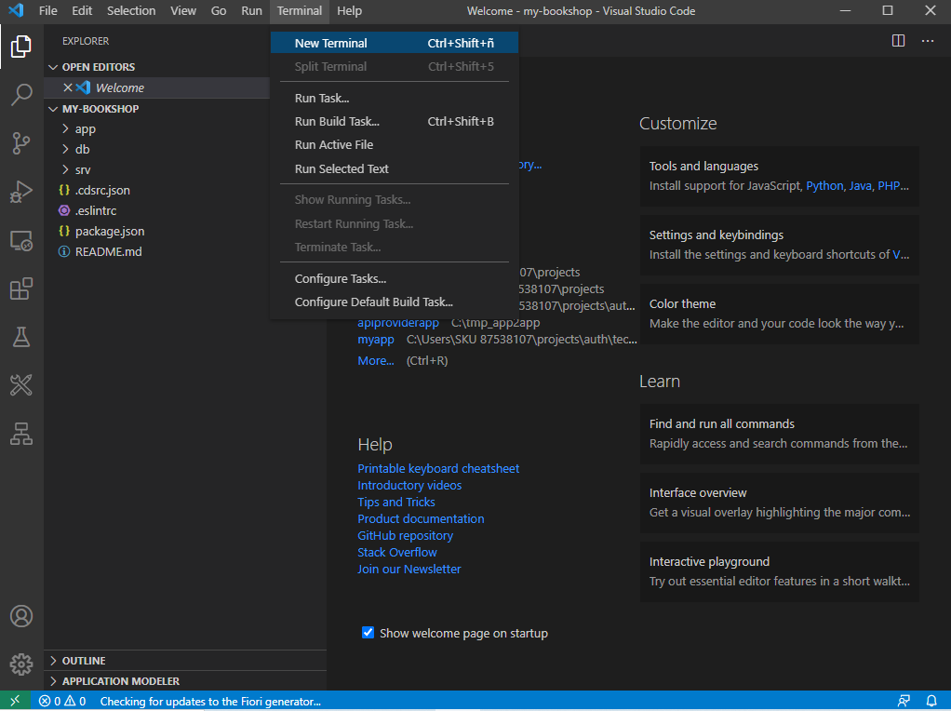Open the Source Control view
This screenshot has width=951, height=711.
click(21, 142)
